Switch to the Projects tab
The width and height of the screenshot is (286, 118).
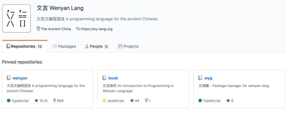pos(128,47)
